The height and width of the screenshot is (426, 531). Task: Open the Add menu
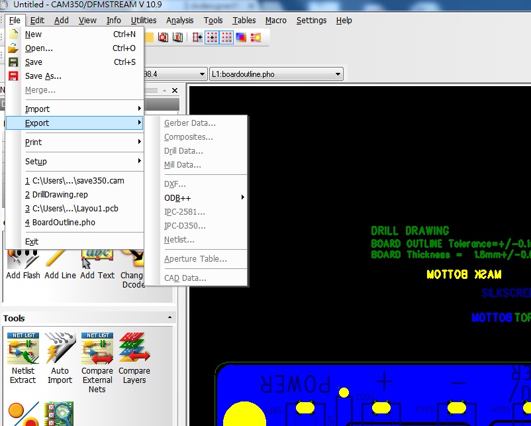(62, 21)
